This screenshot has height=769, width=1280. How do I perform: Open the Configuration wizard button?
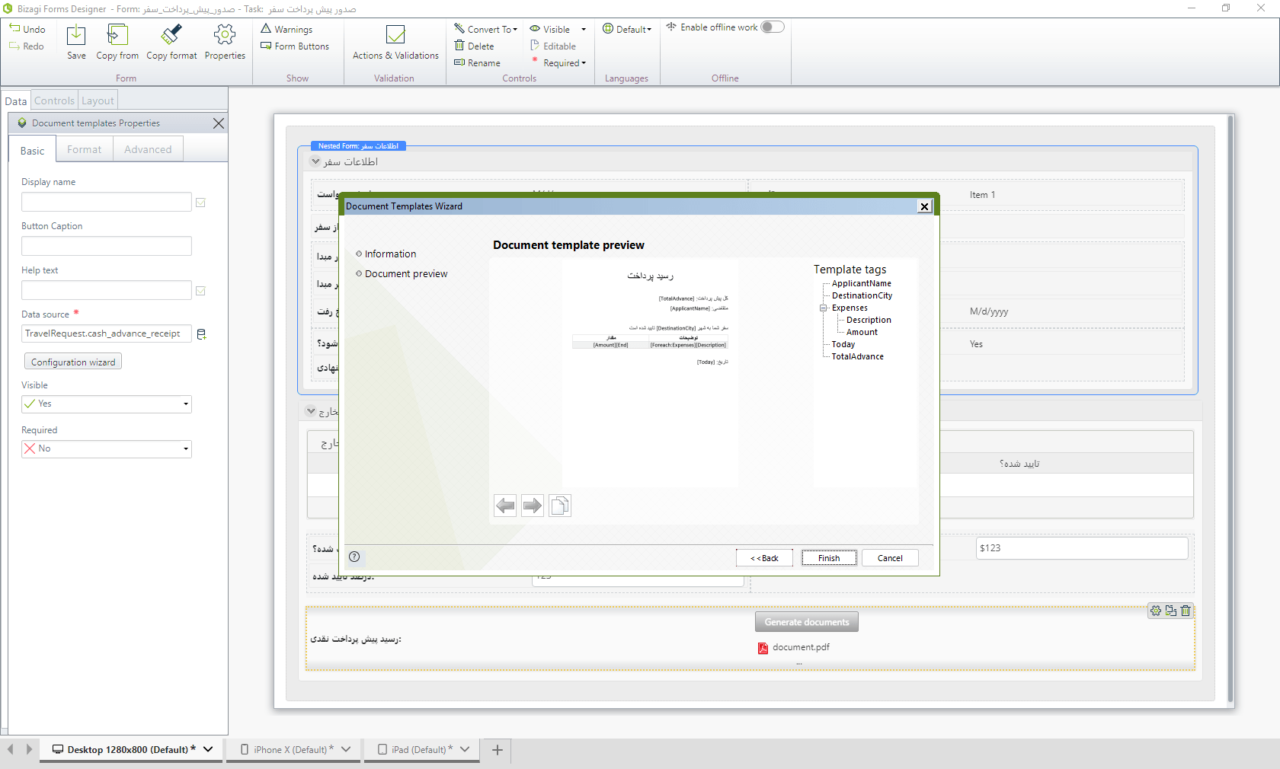point(73,362)
